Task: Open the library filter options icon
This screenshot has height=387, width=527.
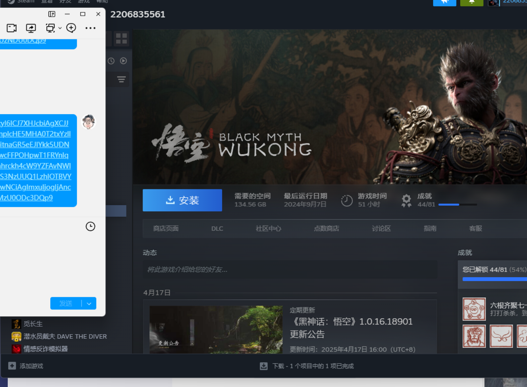Action: (122, 80)
